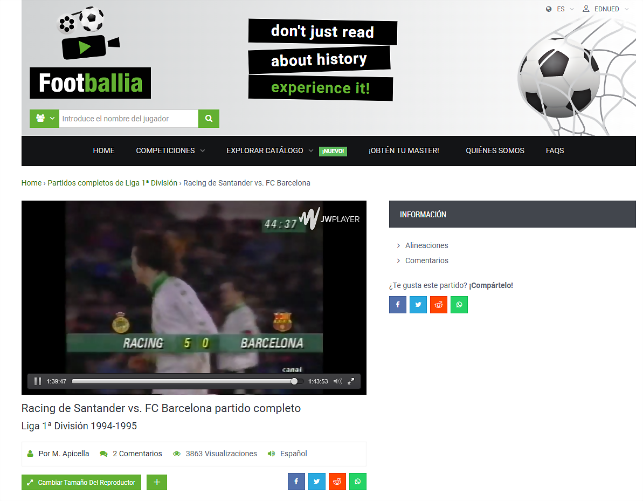Click the Español language label

coord(294,454)
